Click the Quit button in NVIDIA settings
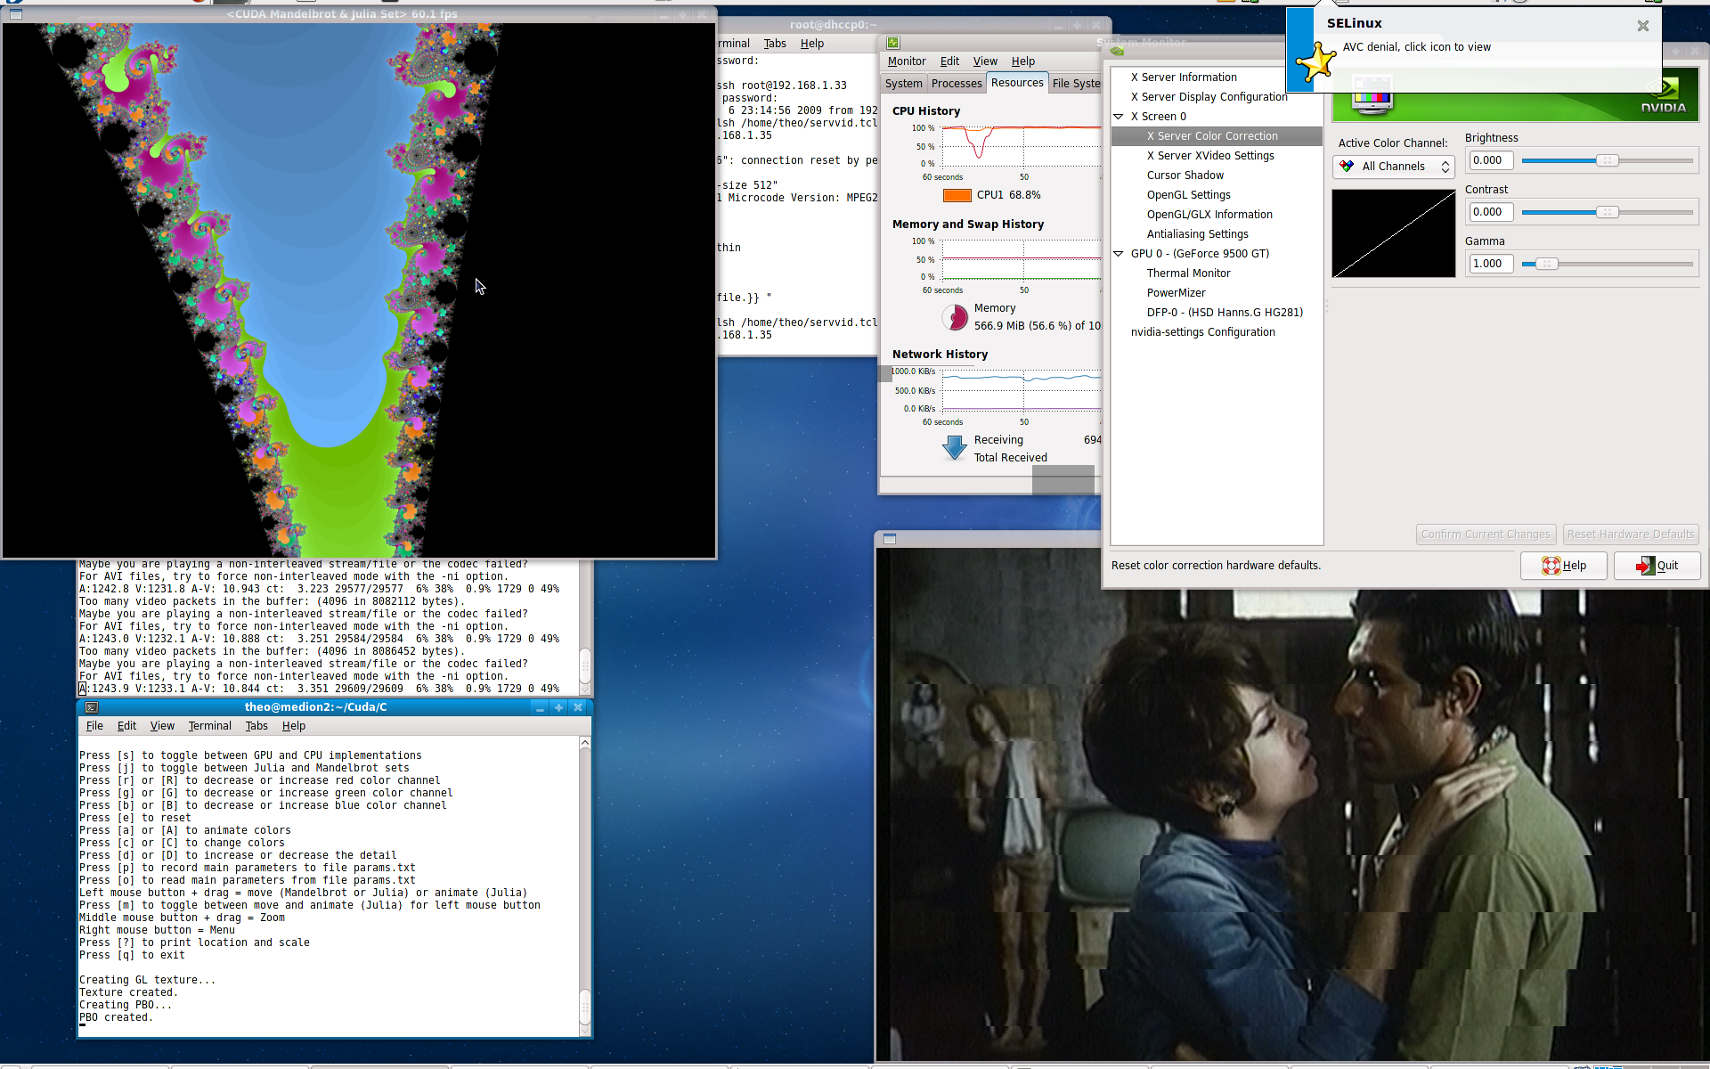 click(x=1657, y=566)
